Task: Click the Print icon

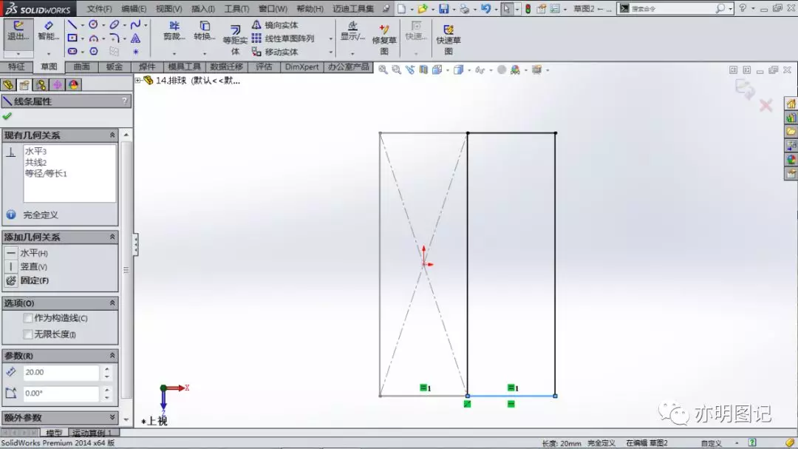Action: (x=464, y=9)
